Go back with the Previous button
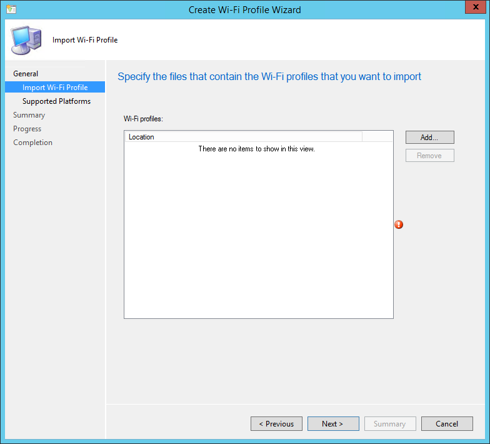 (276, 424)
